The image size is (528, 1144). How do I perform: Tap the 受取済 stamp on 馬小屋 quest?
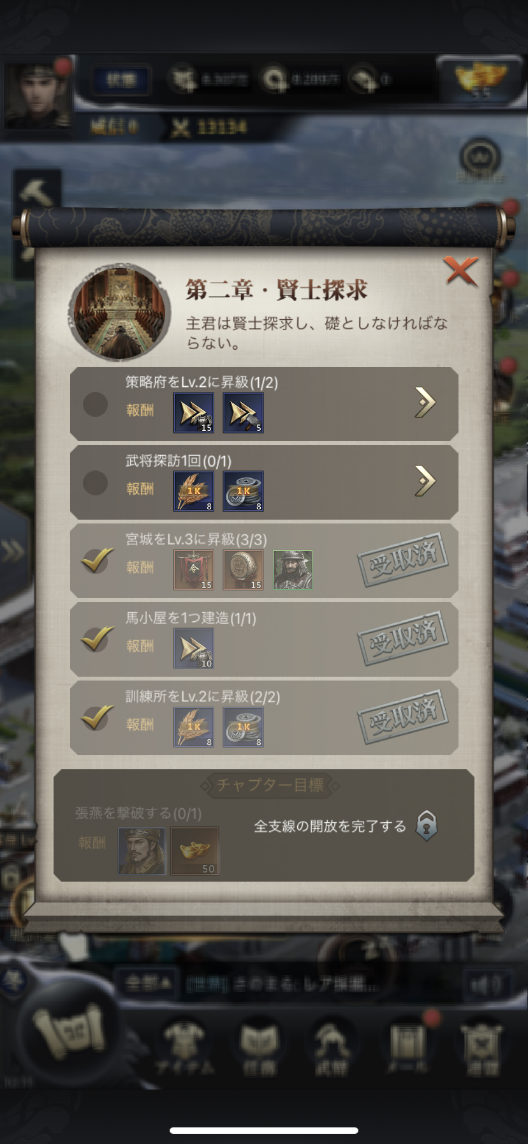[x=402, y=639]
